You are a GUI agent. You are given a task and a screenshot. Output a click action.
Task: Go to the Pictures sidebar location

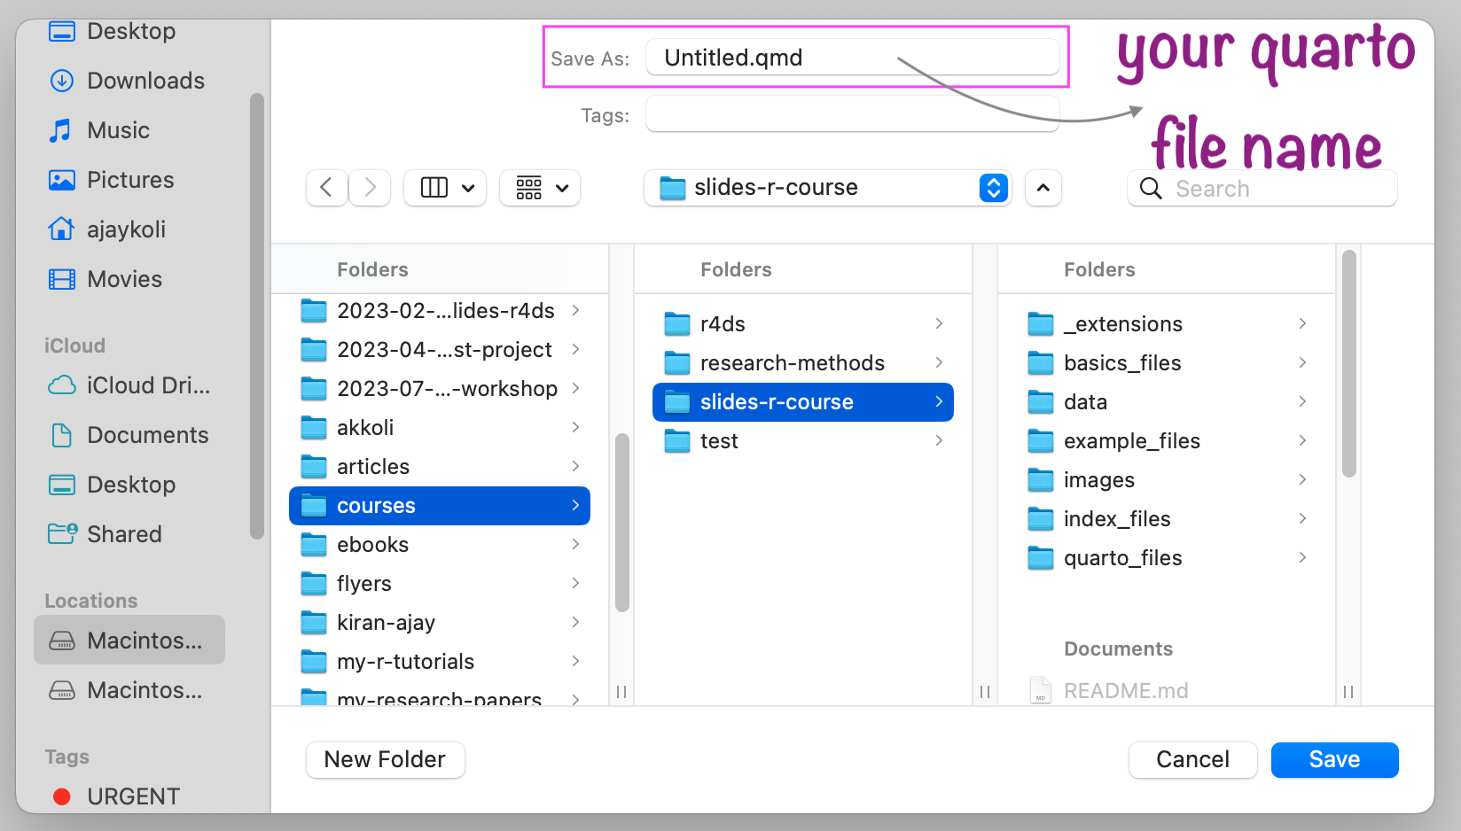pos(130,180)
